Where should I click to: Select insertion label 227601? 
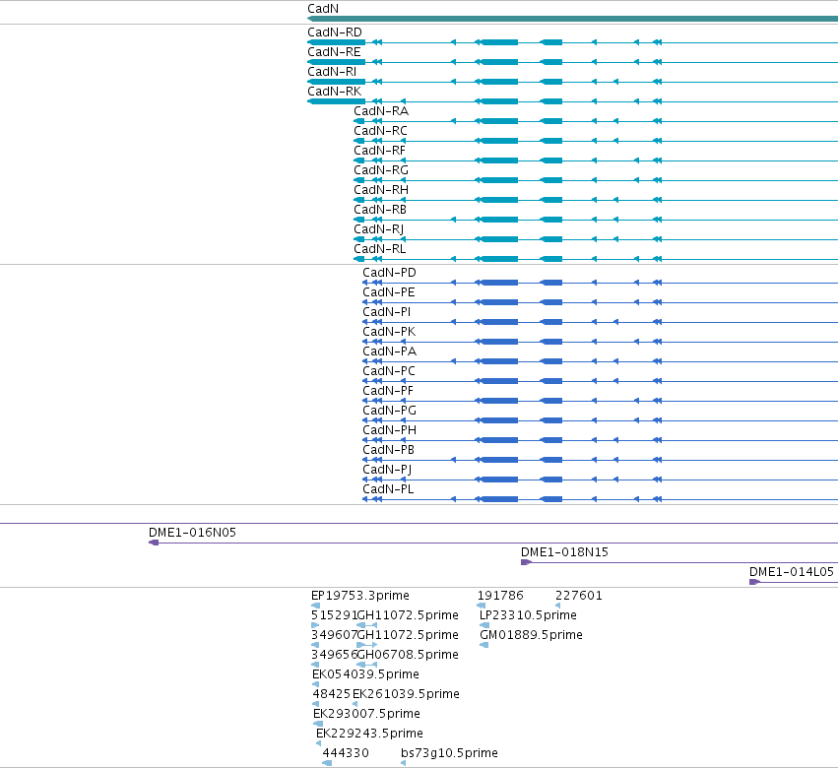[x=579, y=596]
